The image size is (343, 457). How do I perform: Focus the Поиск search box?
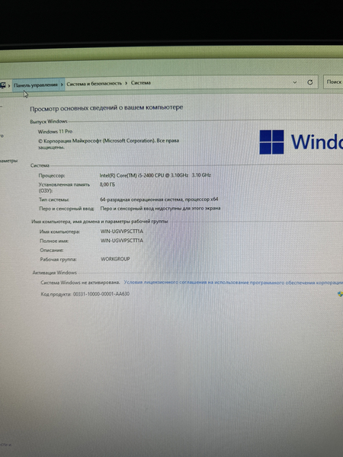click(333, 82)
